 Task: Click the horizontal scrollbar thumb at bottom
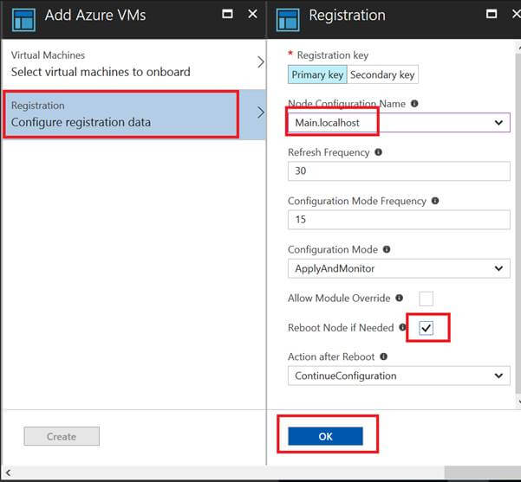(x=483, y=472)
